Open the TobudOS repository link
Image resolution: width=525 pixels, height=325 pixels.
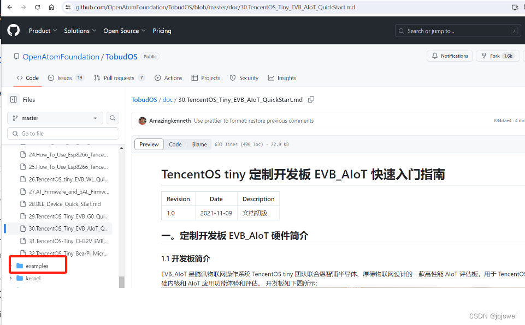121,57
